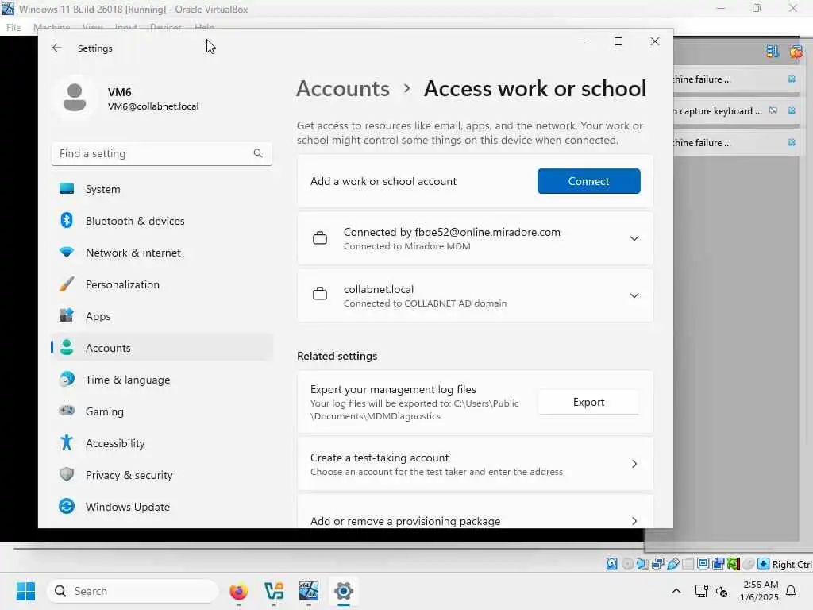This screenshot has height=610, width=813.
Task: Click the Related settings heading
Action: (337, 357)
